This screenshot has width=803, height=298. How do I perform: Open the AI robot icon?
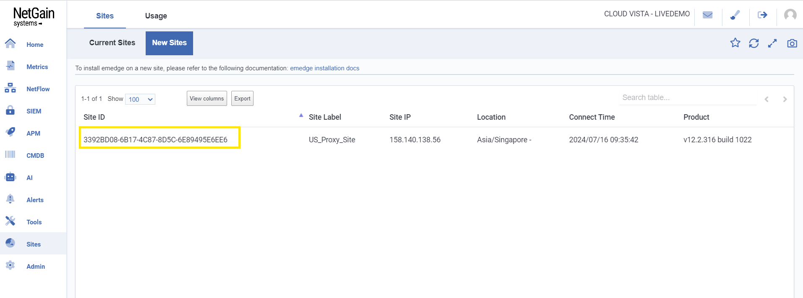[x=10, y=177]
